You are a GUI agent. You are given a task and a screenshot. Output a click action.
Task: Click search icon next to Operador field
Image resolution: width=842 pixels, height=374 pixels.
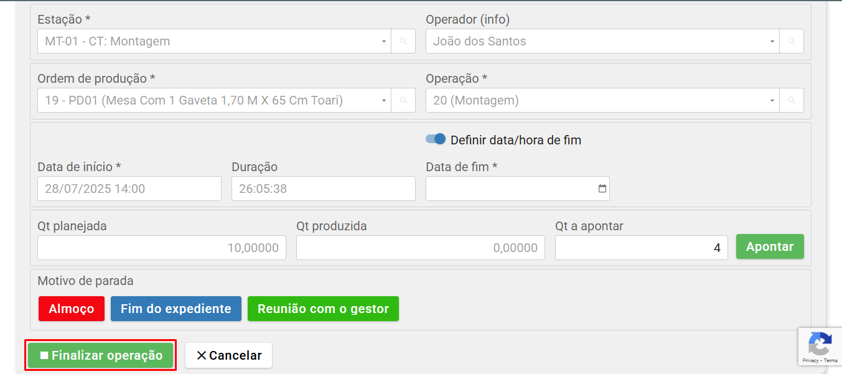click(x=792, y=41)
